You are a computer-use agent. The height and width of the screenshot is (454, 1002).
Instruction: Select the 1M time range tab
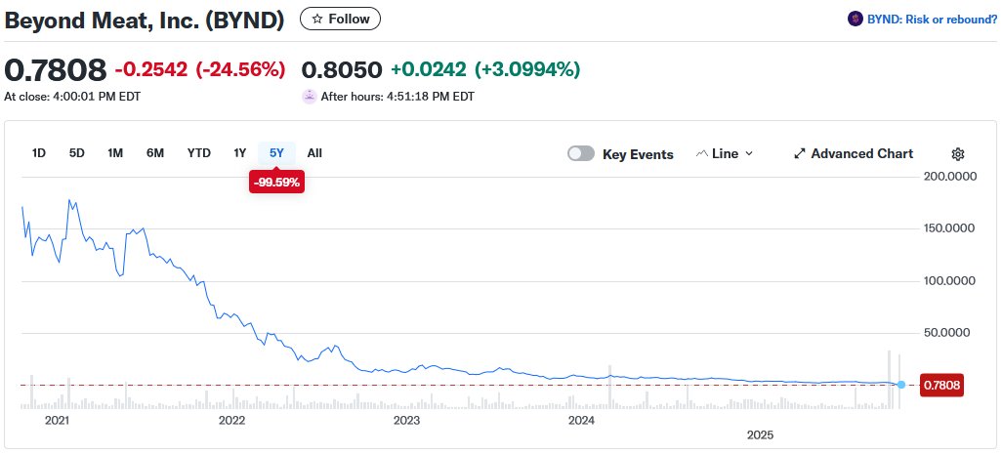(115, 153)
